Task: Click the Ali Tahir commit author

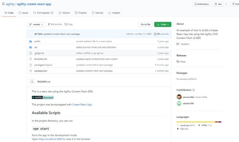Action: [x=38, y=34]
